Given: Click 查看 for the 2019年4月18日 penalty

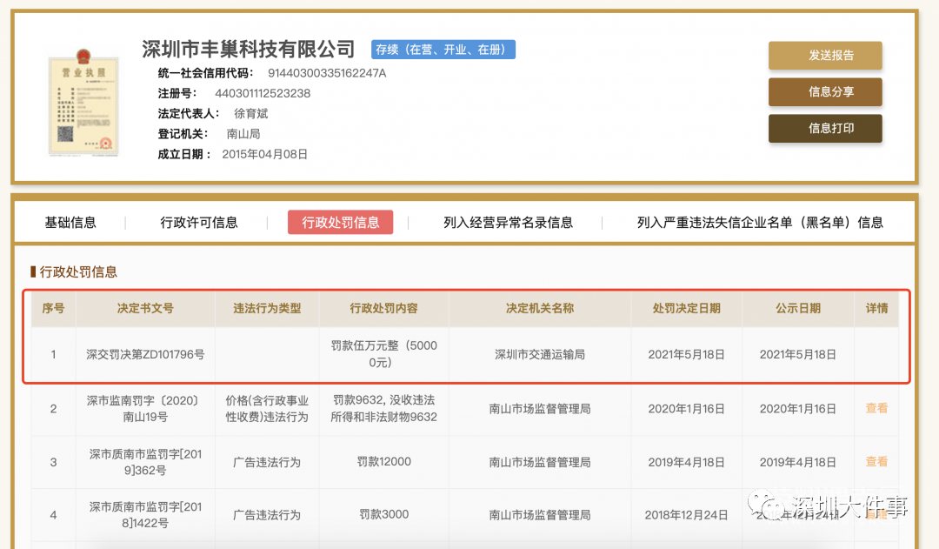Looking at the screenshot, I should tap(876, 462).
